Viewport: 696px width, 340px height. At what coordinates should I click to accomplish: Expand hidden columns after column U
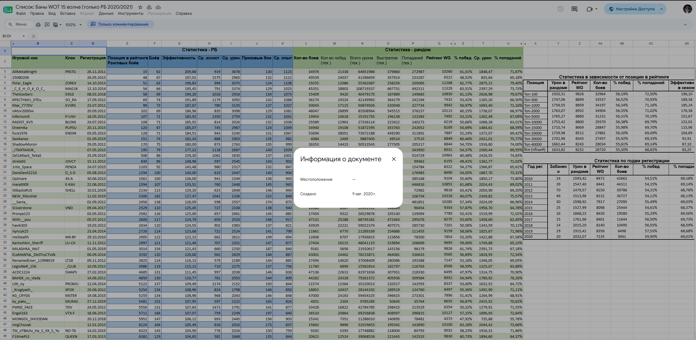(x=521, y=44)
